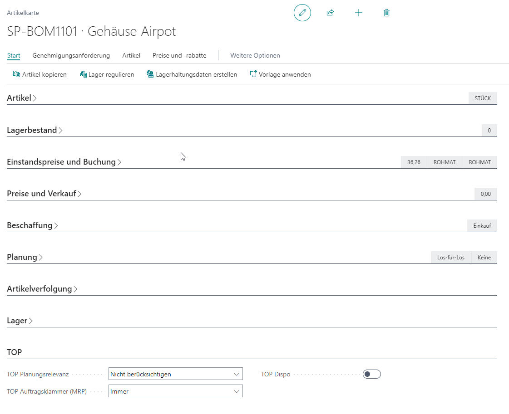This screenshot has height=414, width=509.
Task: Click the Lager regulieren icon
Action: pos(83,74)
